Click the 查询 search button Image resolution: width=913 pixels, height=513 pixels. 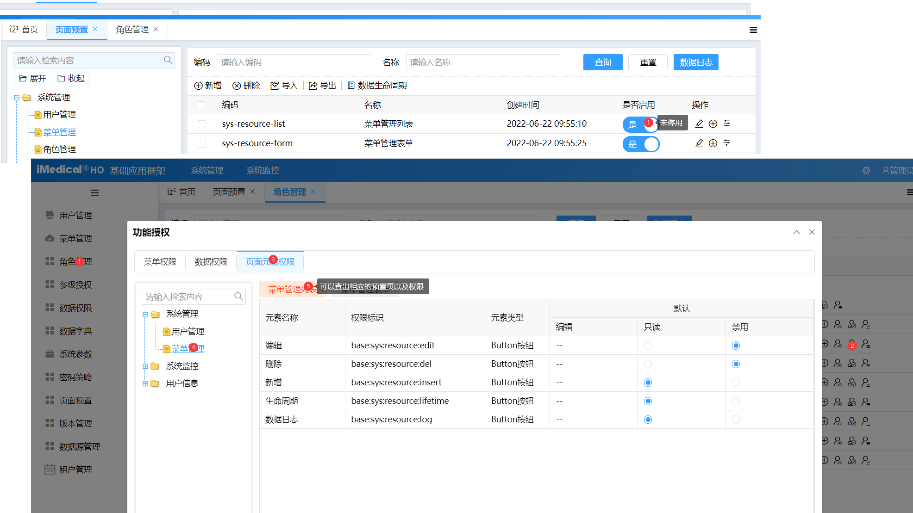coord(602,62)
